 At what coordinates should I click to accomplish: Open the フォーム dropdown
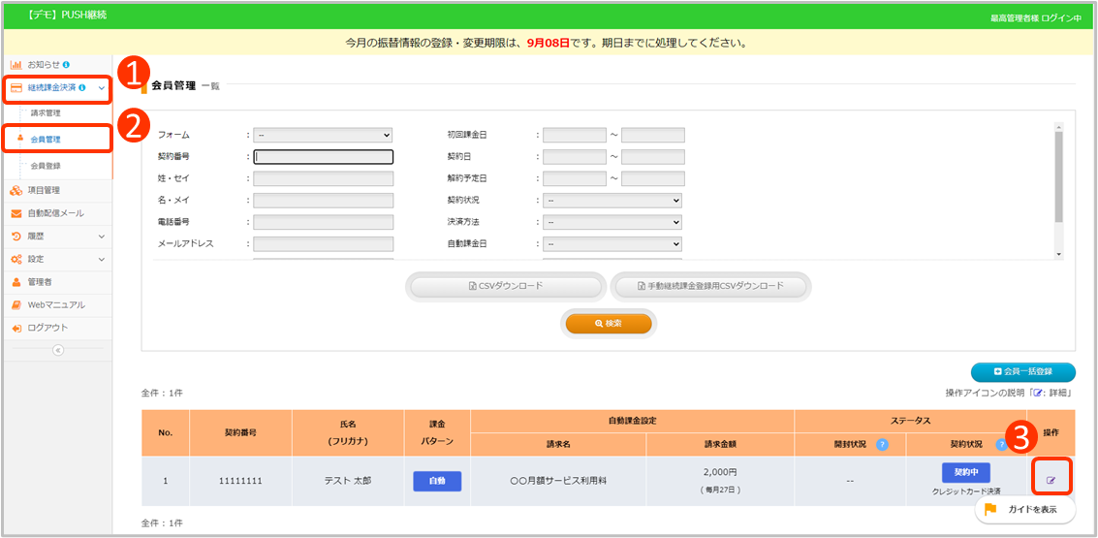[x=323, y=136]
